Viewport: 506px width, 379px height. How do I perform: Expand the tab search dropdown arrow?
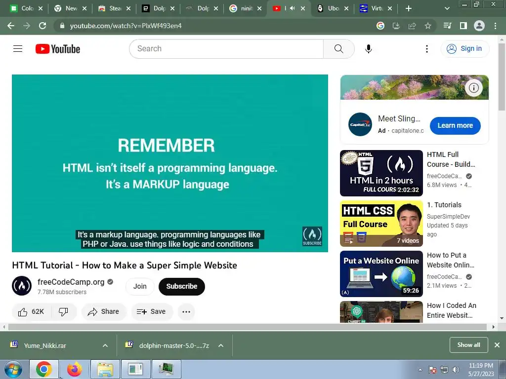(447, 9)
